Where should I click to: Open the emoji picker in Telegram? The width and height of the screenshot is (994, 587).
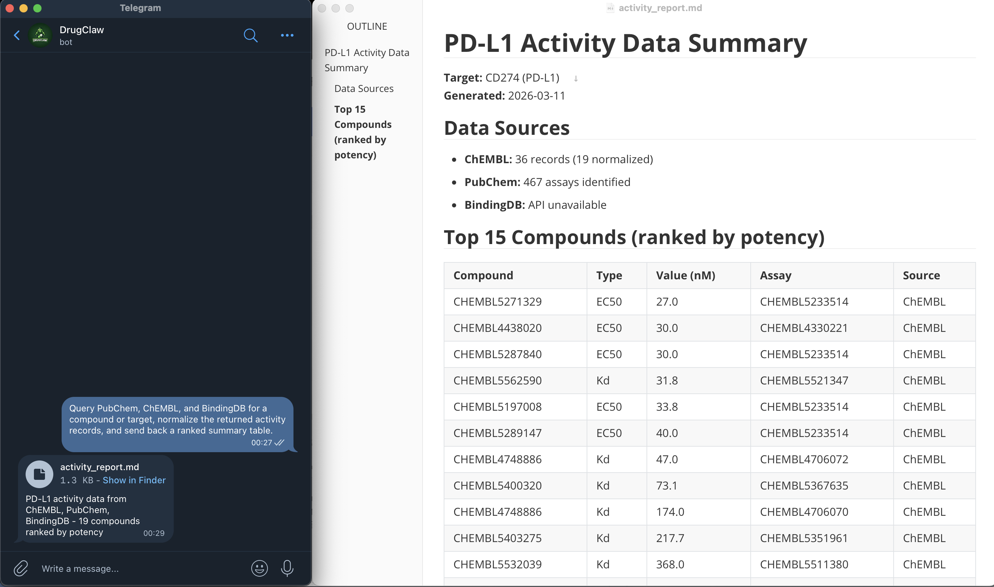[x=259, y=568]
